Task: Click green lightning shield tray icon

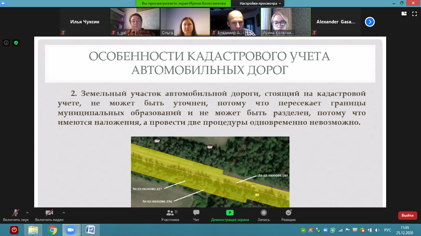Action: click(333, 230)
